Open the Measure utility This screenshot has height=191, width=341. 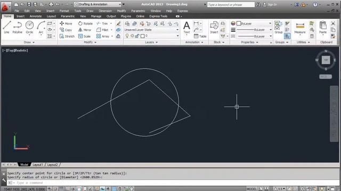300,28
